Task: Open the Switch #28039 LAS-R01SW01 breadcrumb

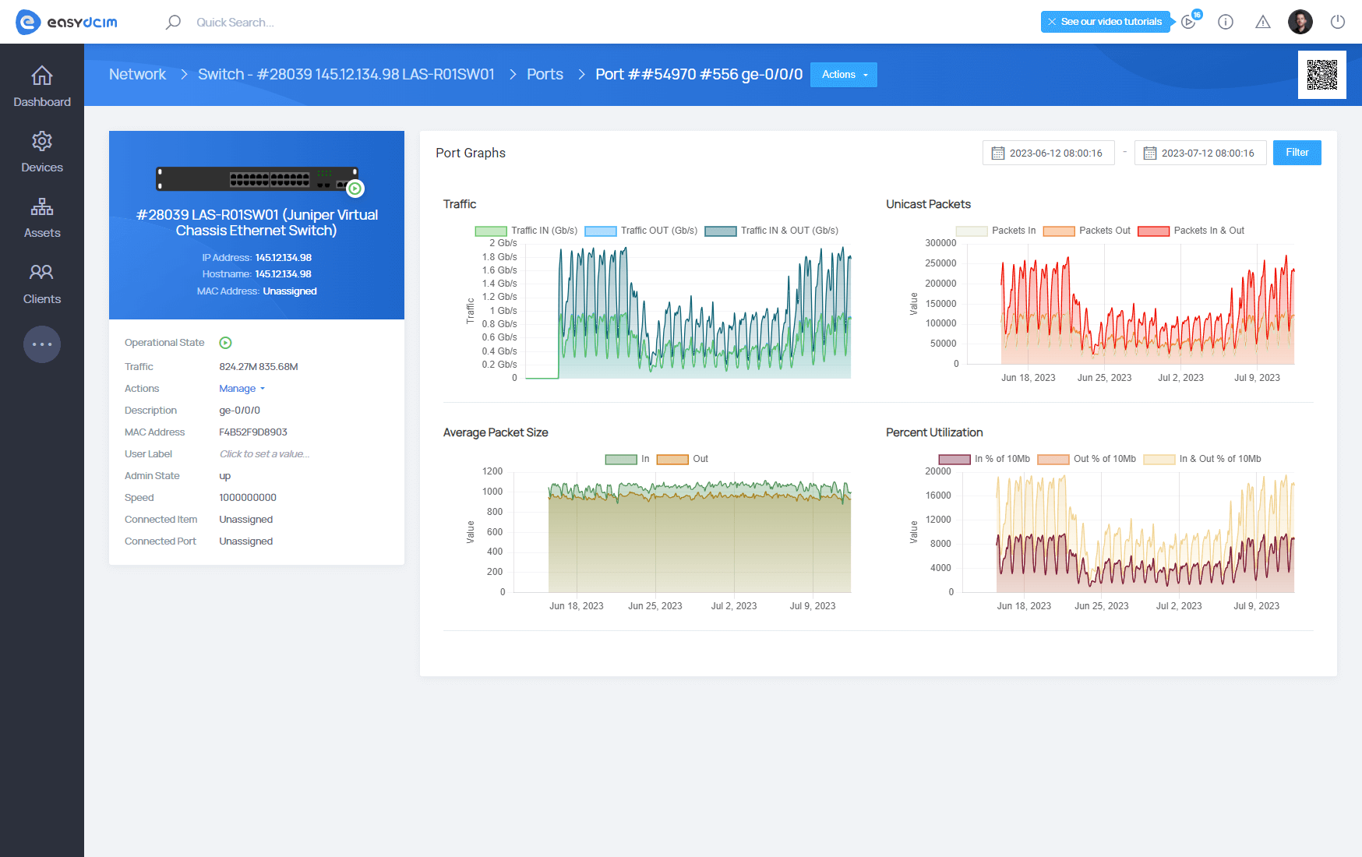Action: point(346,74)
